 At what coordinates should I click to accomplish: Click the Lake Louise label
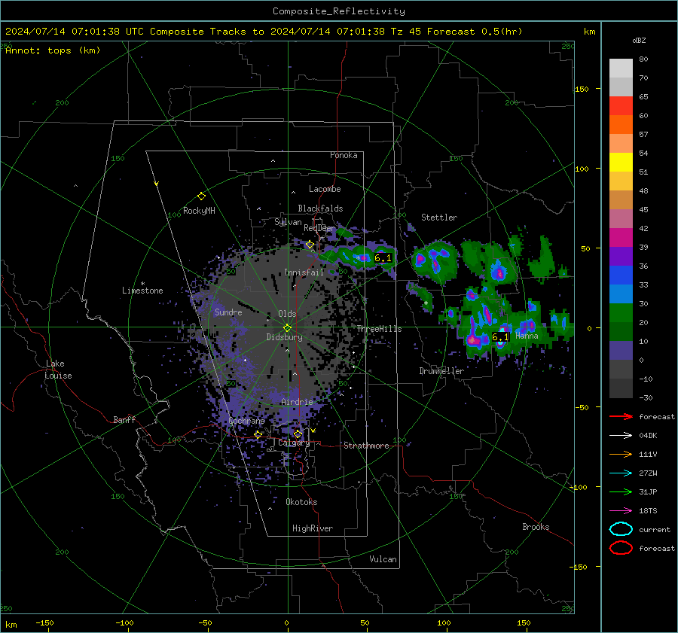tap(58, 370)
